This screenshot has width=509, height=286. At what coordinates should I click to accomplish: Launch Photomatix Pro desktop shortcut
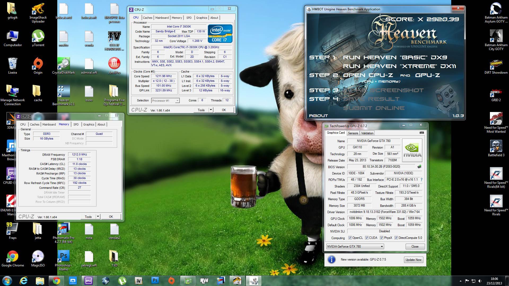point(63,233)
